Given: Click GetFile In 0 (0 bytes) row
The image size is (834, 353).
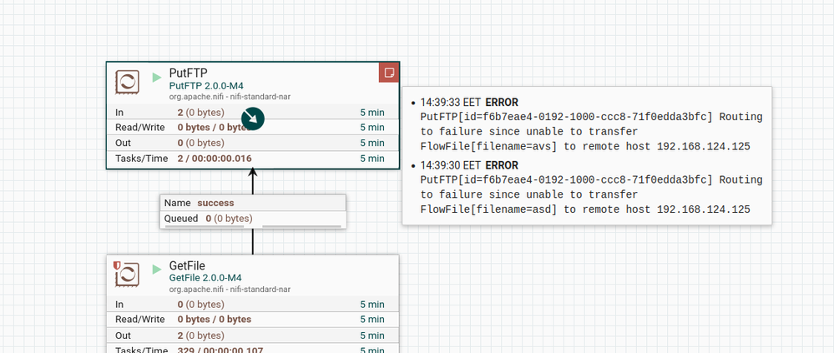Looking at the screenshot, I should click(253, 305).
